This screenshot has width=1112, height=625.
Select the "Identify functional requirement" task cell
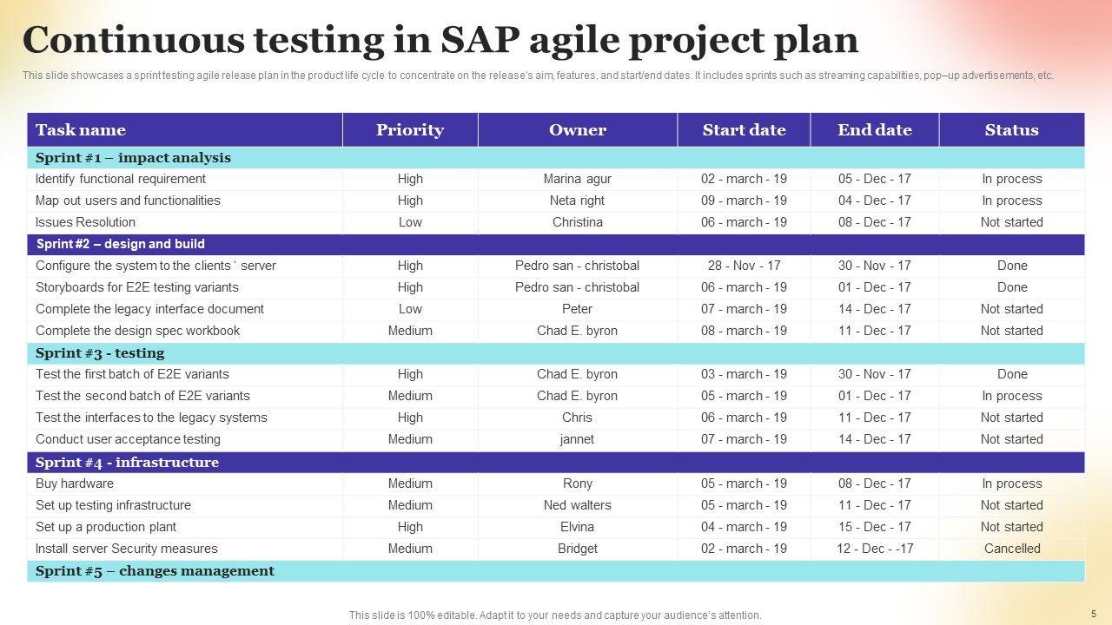(x=121, y=179)
